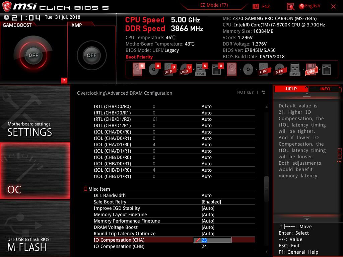Select the legacy USB CD/DVD boot icon
343x257 pixels.
279,70
